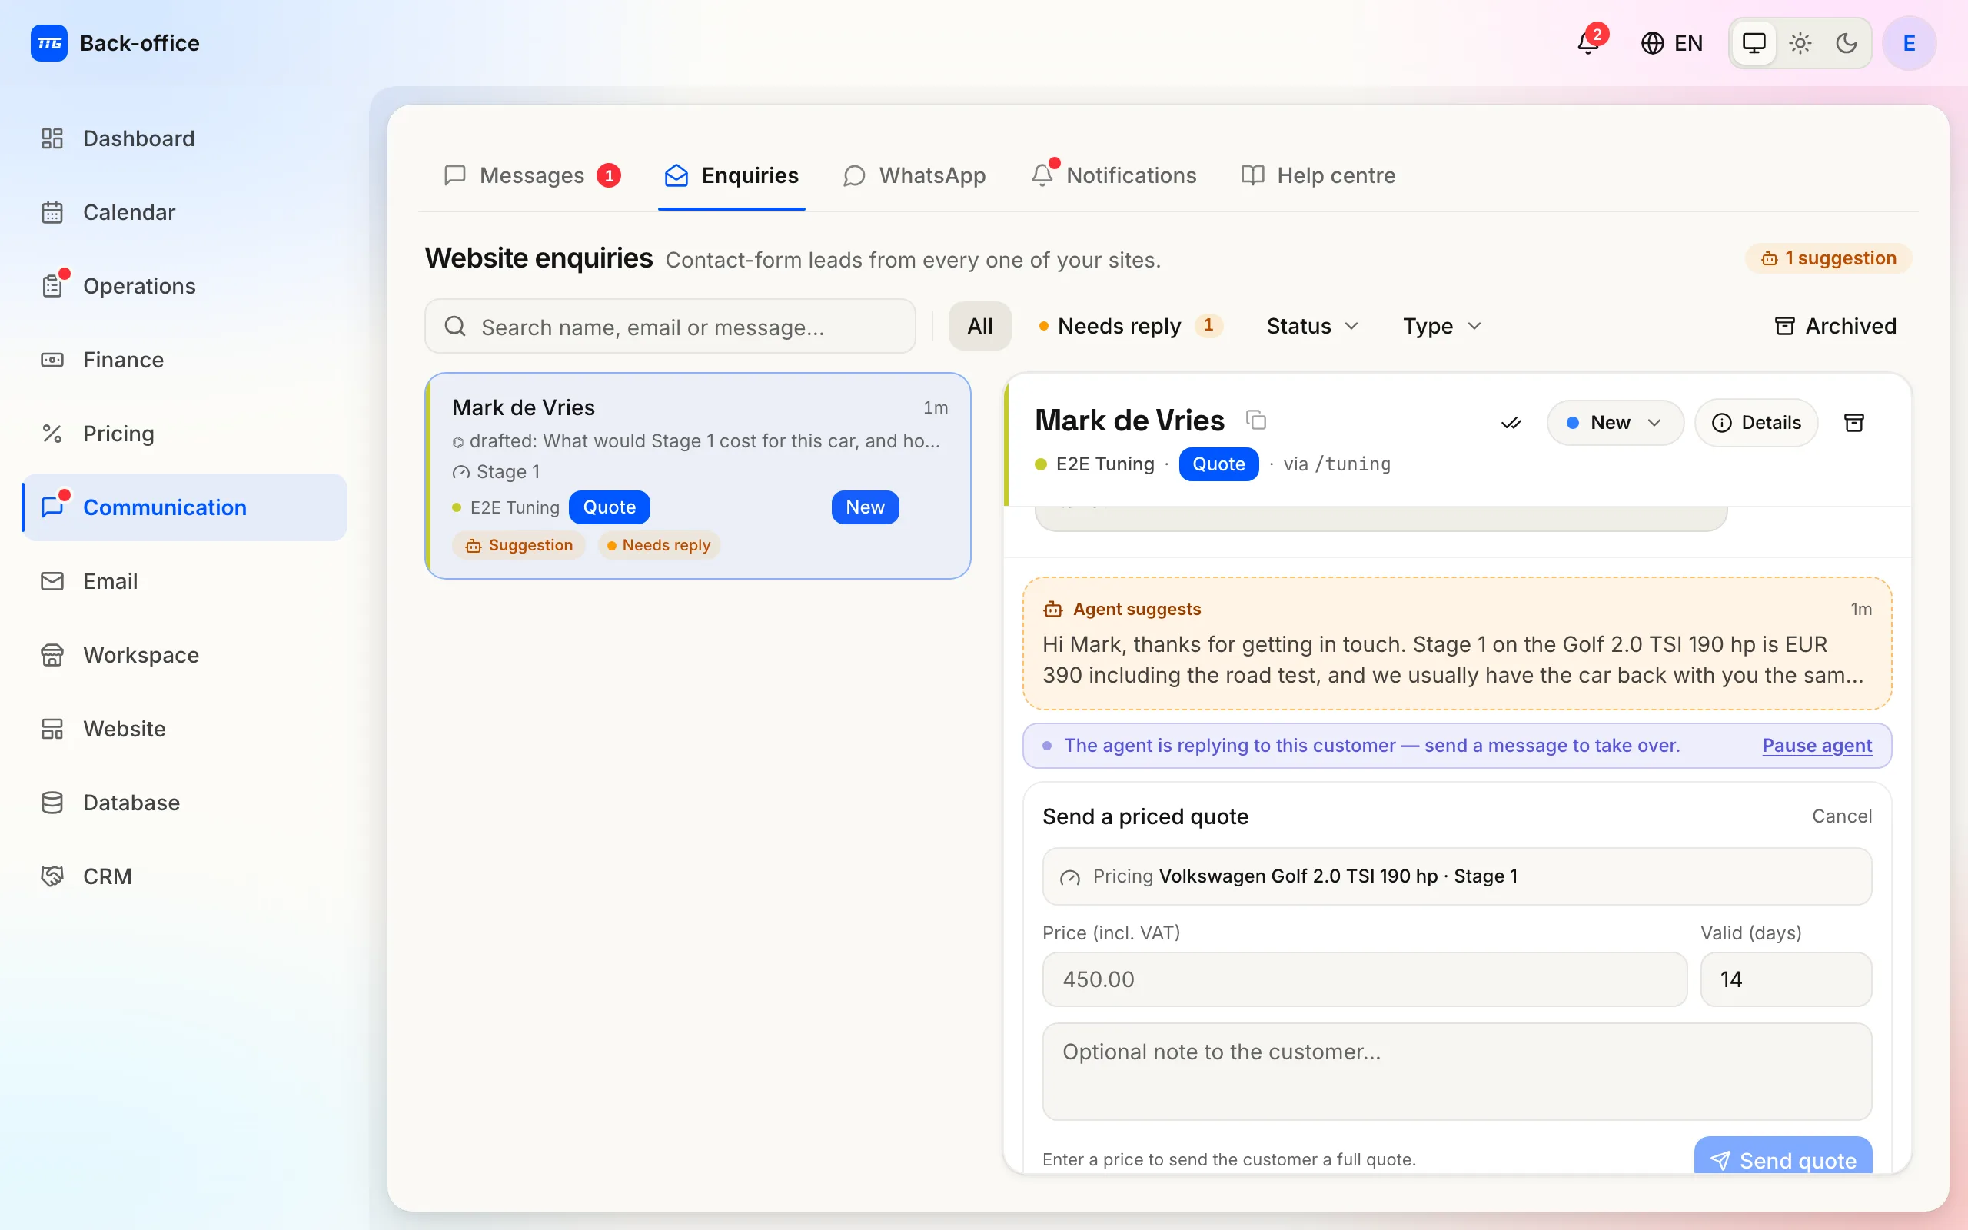Open Finance in the sidebar
Screen dimensions: 1968x1230
tap(184, 360)
